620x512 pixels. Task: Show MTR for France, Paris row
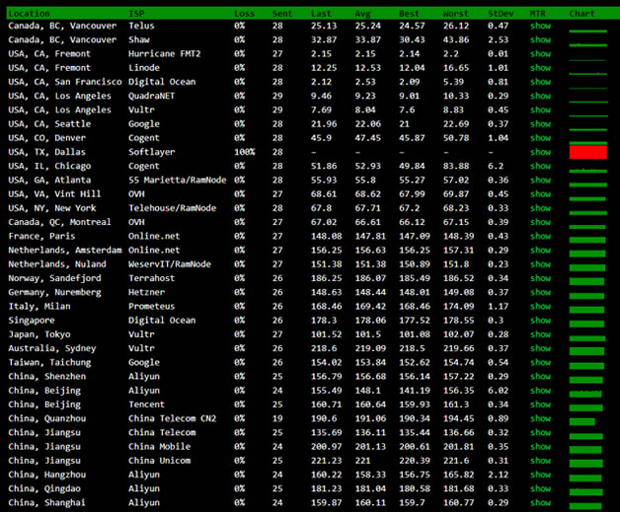[x=540, y=236]
